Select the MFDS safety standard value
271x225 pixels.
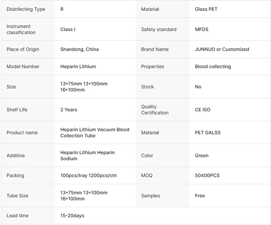pyautogui.click(x=201, y=29)
